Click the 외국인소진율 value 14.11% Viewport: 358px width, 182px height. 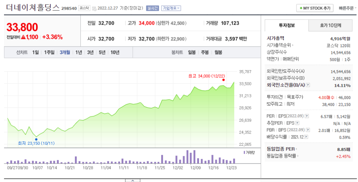[x=342, y=86]
